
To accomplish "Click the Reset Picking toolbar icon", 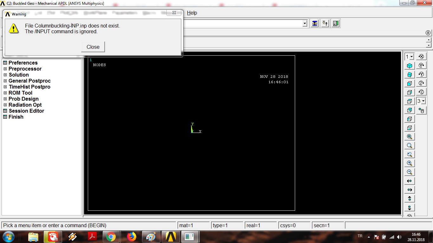I will coord(325,23).
